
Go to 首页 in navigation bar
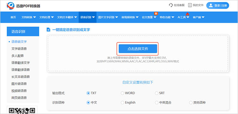pos(13,17)
